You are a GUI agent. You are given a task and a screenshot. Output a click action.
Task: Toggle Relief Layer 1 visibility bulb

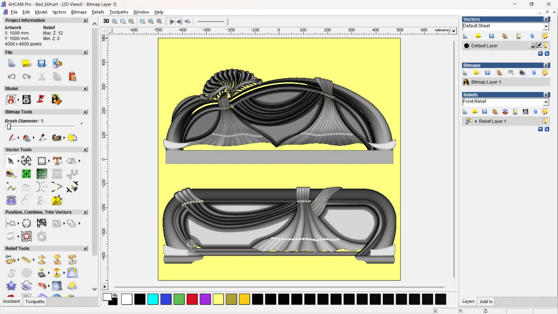pos(546,121)
